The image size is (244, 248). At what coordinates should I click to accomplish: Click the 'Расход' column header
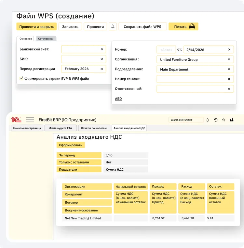coord(192,186)
